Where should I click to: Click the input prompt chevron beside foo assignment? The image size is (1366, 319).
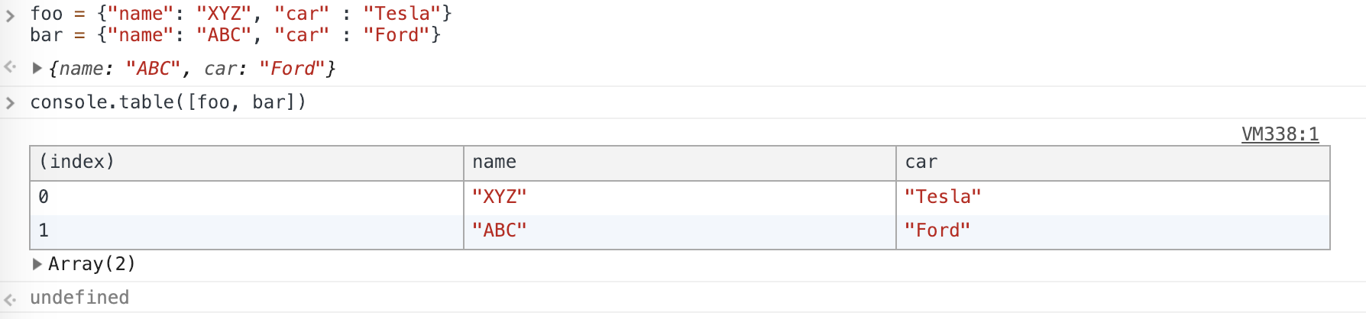[x=10, y=14]
